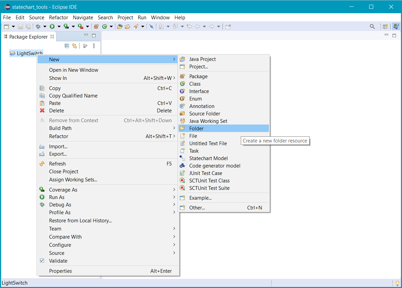This screenshot has width=402, height=288.
Task: Open dropdown arrow next to New Class icon
Action: [111, 26]
